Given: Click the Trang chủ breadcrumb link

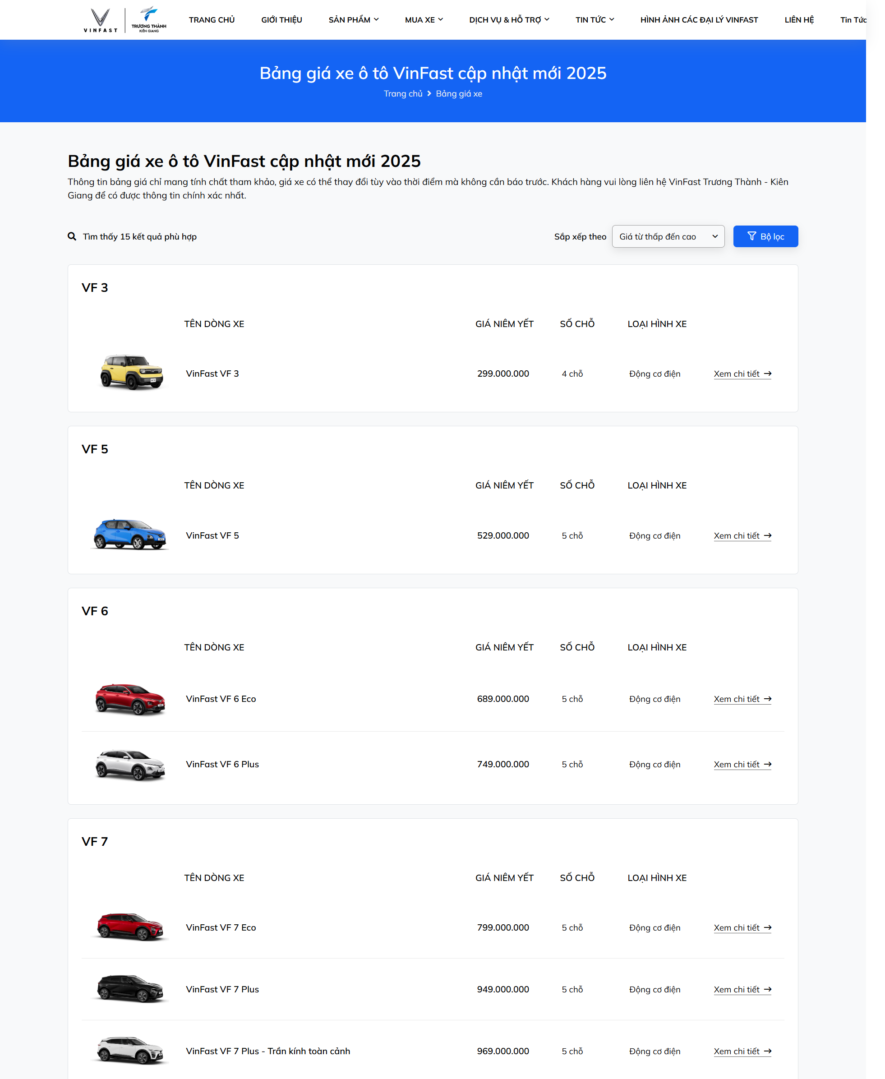Looking at the screenshot, I should [403, 94].
